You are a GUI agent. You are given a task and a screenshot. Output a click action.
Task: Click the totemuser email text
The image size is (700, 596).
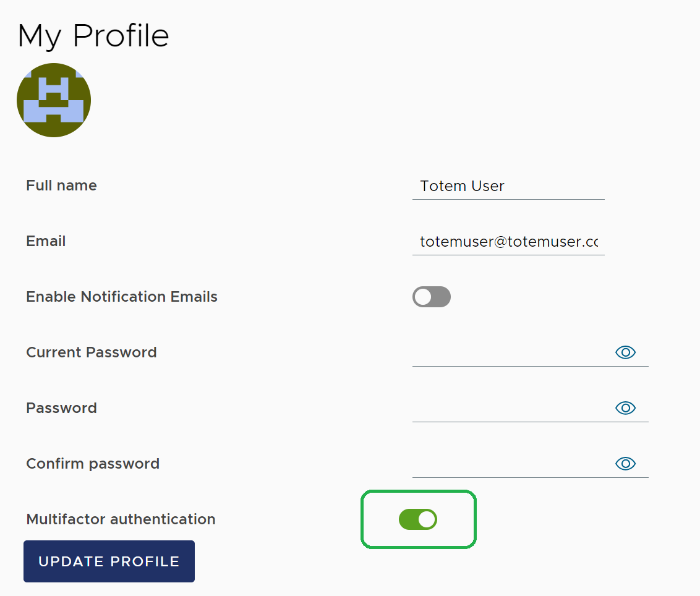tap(507, 242)
